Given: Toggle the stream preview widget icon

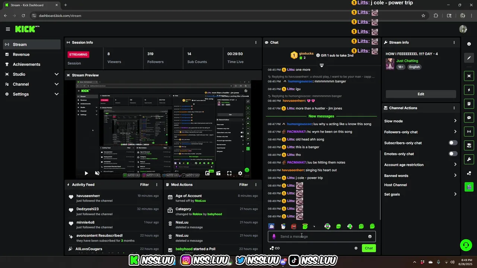Looking at the screenshot, I should point(469,76).
